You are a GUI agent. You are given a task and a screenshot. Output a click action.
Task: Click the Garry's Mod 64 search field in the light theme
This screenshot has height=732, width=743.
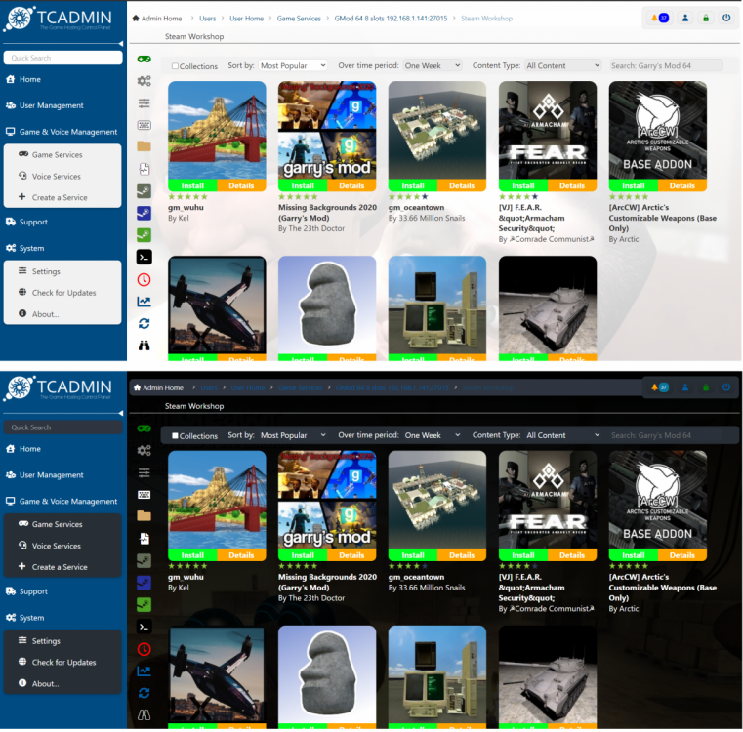point(665,65)
